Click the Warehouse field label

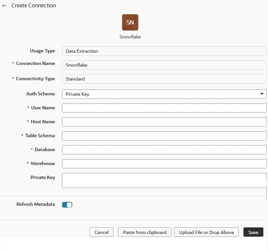pyautogui.click(x=43, y=164)
